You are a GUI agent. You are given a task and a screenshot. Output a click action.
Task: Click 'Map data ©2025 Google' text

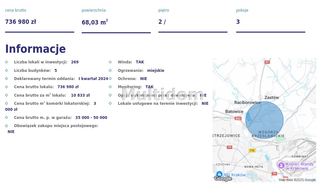pos(297,180)
